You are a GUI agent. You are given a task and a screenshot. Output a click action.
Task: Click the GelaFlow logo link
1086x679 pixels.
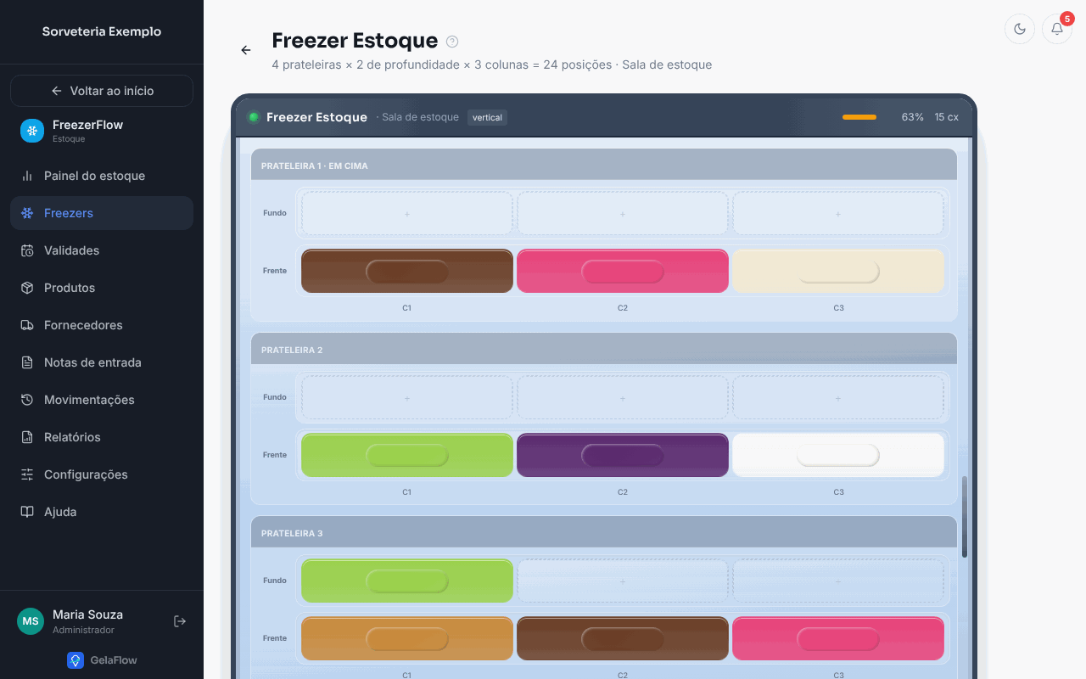(102, 659)
